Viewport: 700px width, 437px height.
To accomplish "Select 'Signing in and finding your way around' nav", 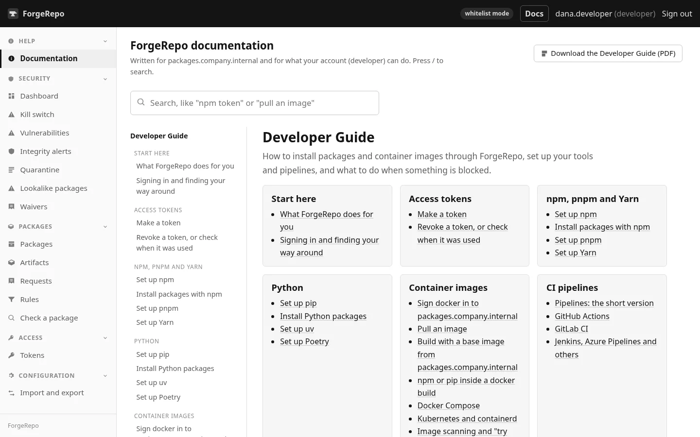I will [x=181, y=186].
